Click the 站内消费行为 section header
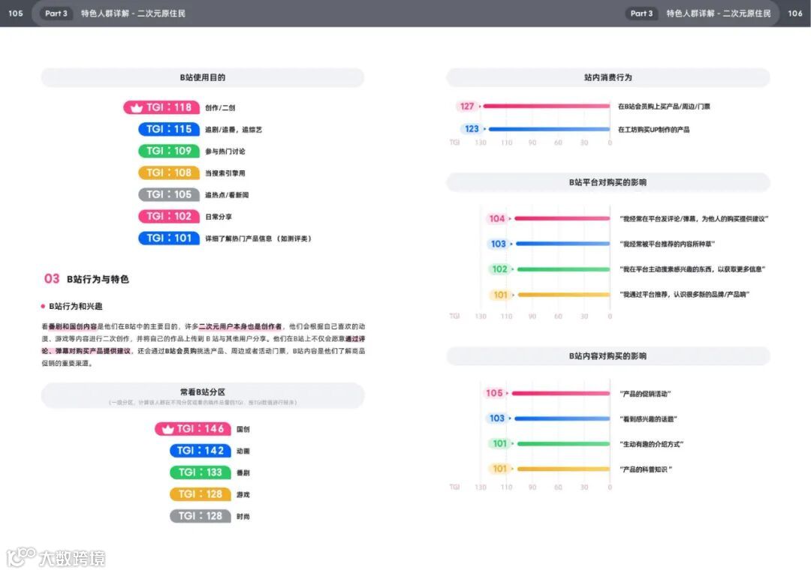 tap(607, 77)
